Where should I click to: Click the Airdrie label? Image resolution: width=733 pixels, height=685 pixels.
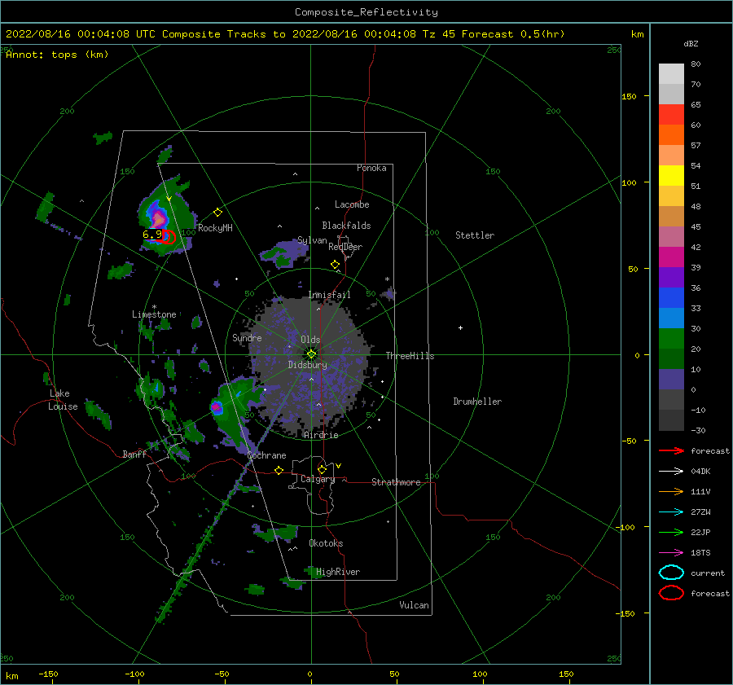coord(321,435)
